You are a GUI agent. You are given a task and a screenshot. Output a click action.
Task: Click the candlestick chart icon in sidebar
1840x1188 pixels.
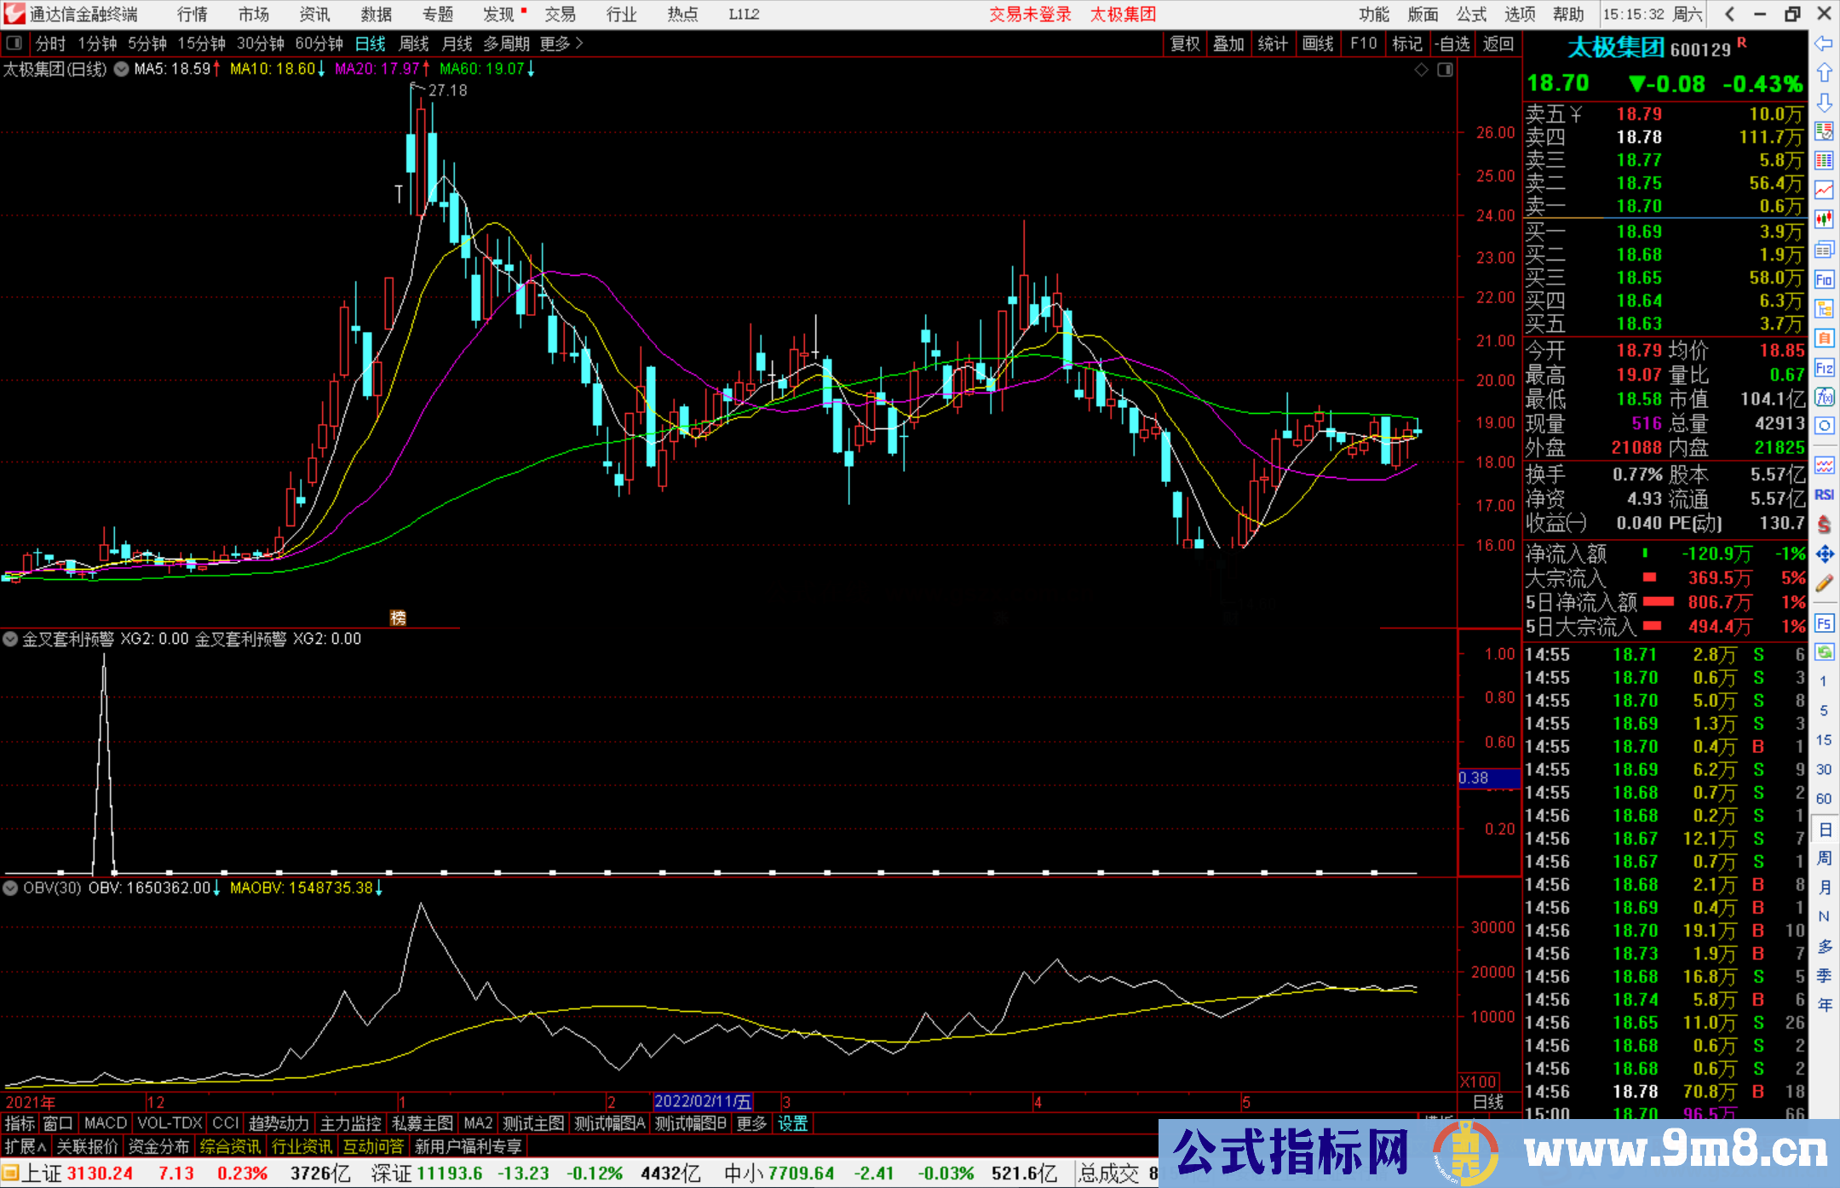tap(1824, 220)
